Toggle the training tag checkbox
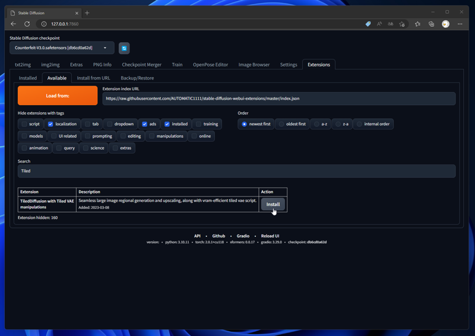 pos(198,124)
